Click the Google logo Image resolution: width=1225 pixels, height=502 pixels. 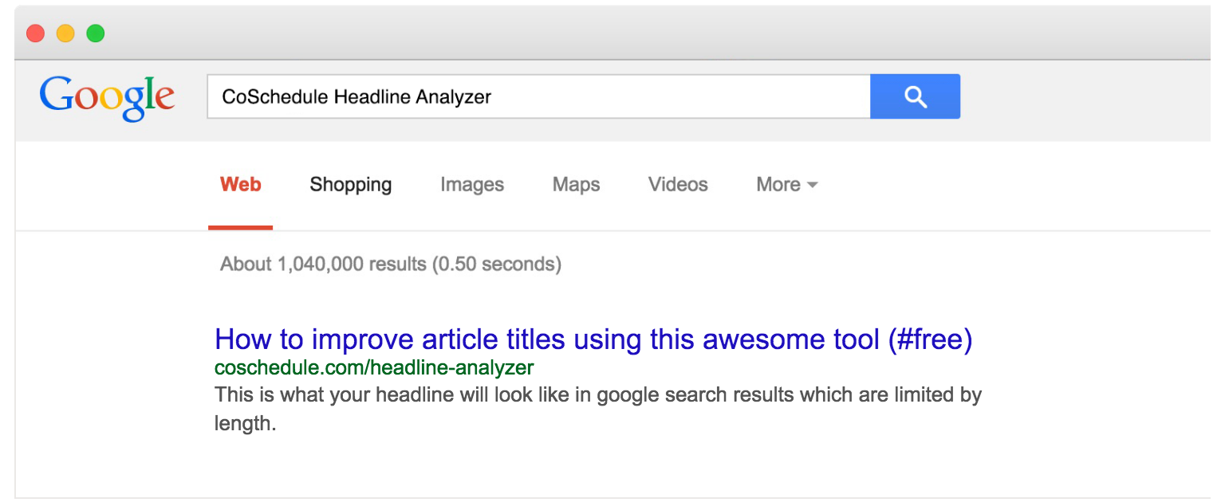click(107, 97)
